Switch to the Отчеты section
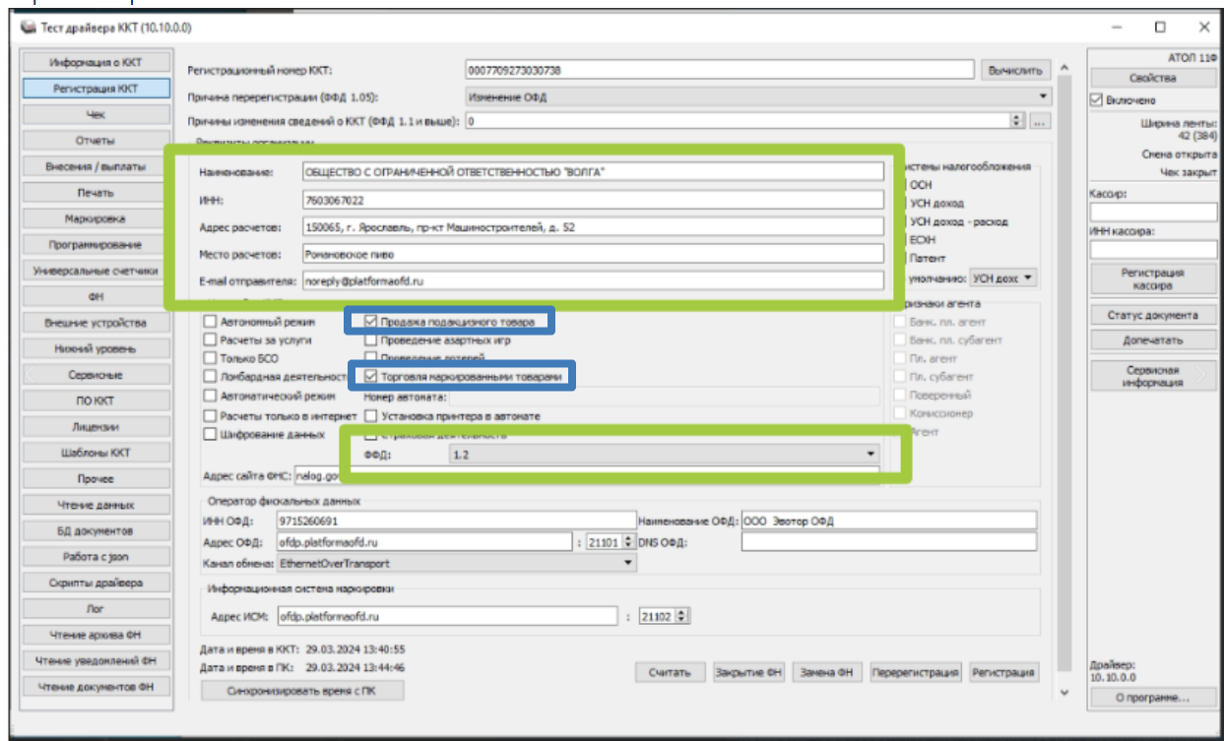Image resolution: width=1224 pixels, height=741 pixels. (x=96, y=141)
